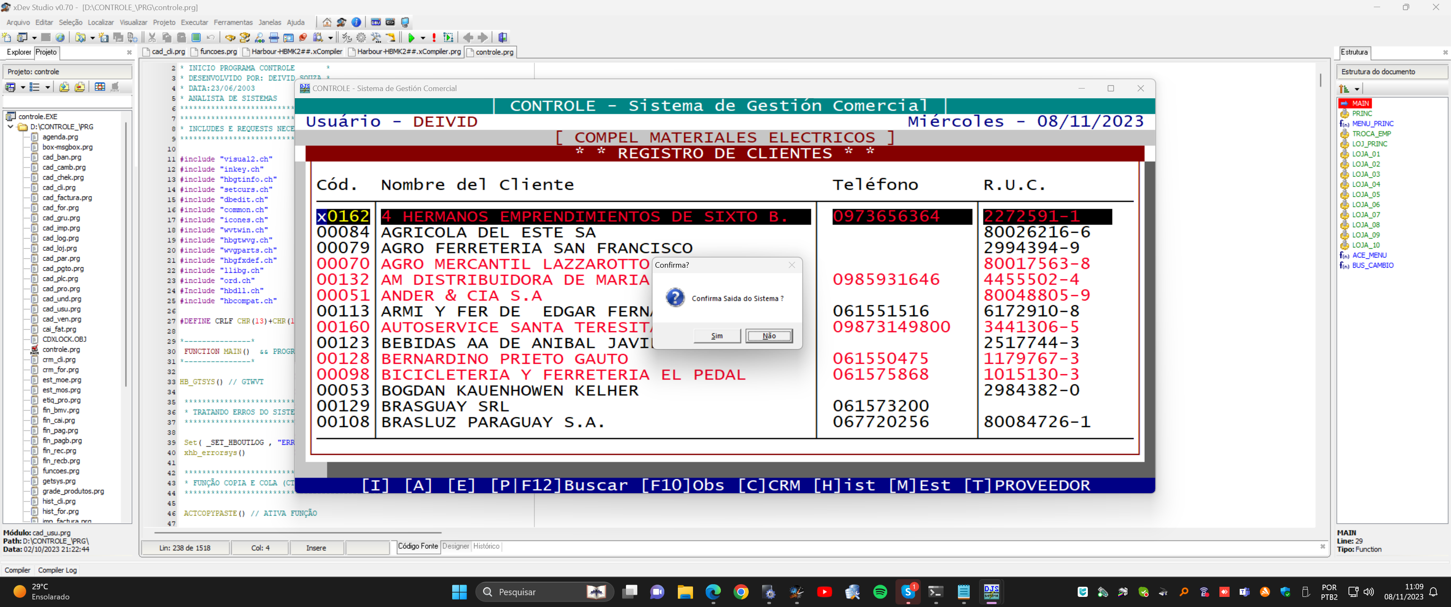The image size is (1451, 607).
Task: Click the DBU icon in top toolbar
Action: pyautogui.click(x=375, y=22)
